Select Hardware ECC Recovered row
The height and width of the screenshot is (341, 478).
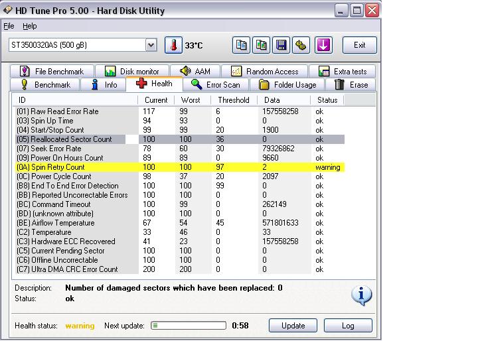click(180, 241)
